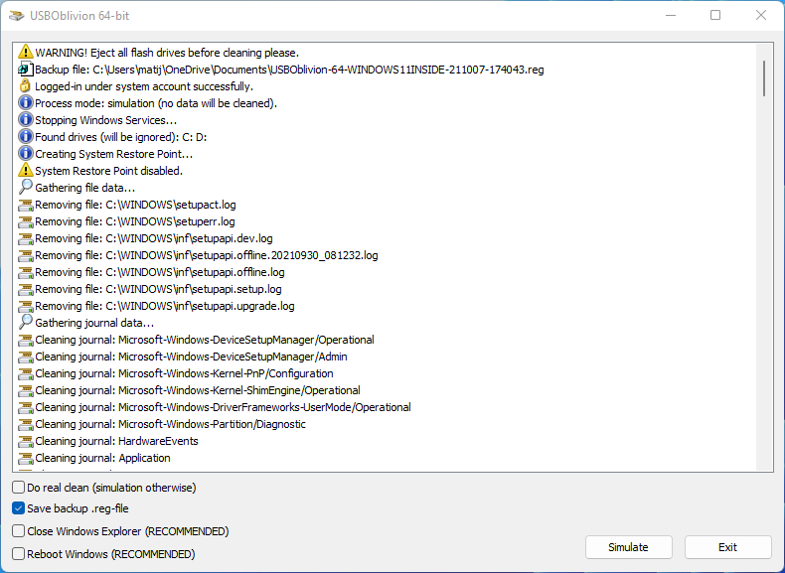Select 'Stopping Windows Services...' line
The width and height of the screenshot is (785, 573).
pyautogui.click(x=105, y=120)
